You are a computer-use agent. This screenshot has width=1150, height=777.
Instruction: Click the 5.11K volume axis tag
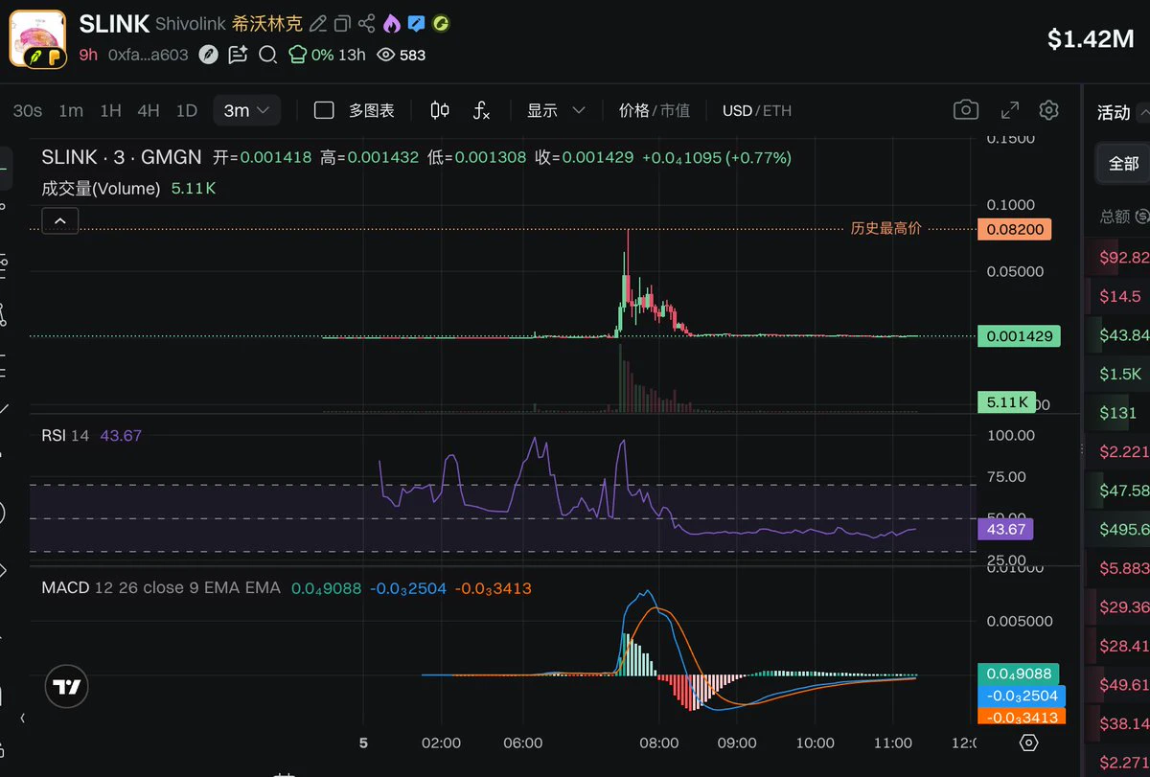(1006, 402)
